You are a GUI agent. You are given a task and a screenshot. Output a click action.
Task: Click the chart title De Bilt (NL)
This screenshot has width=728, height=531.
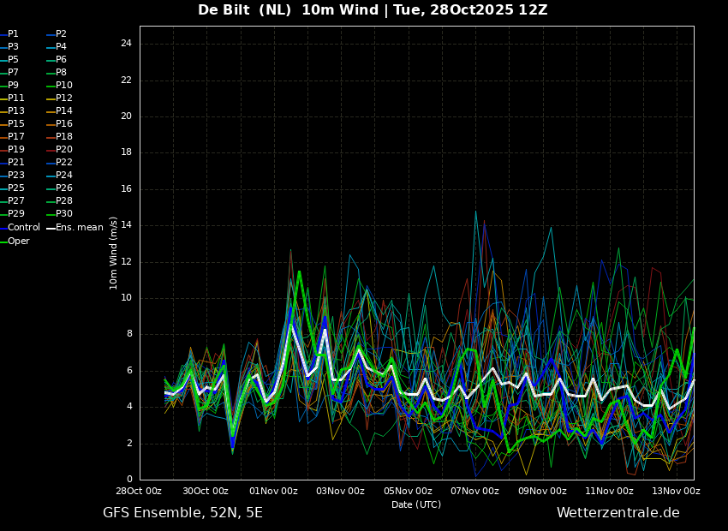point(245,10)
